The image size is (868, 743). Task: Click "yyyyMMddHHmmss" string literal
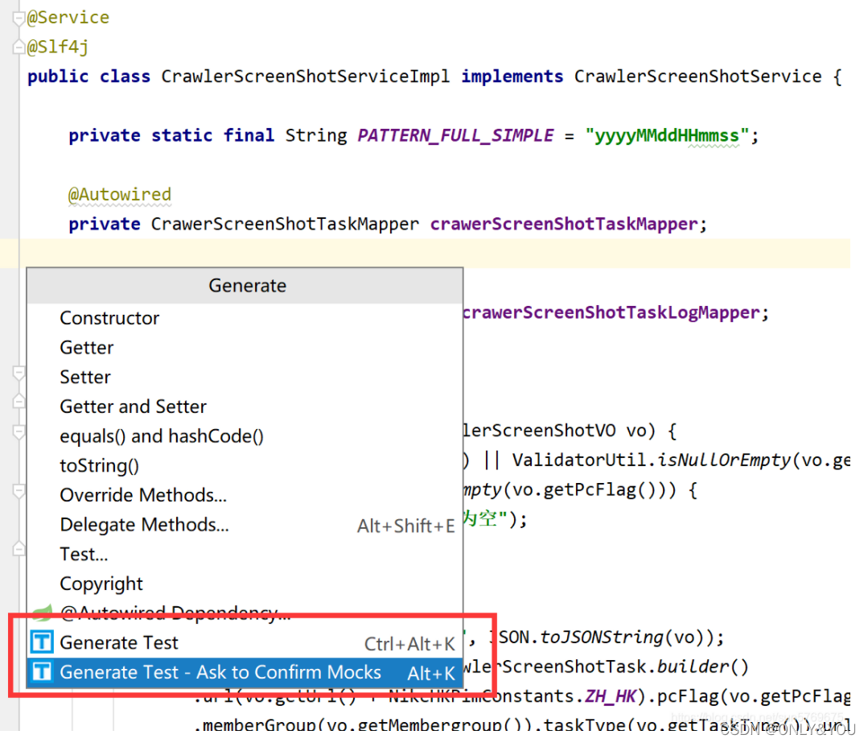click(667, 136)
